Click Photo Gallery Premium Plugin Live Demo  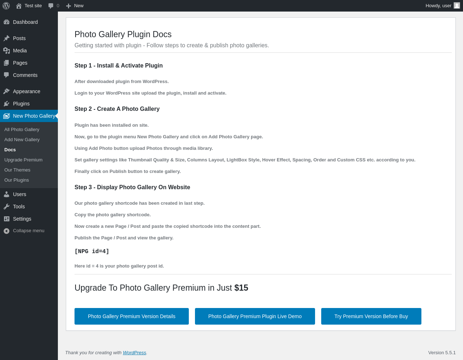coord(255,316)
